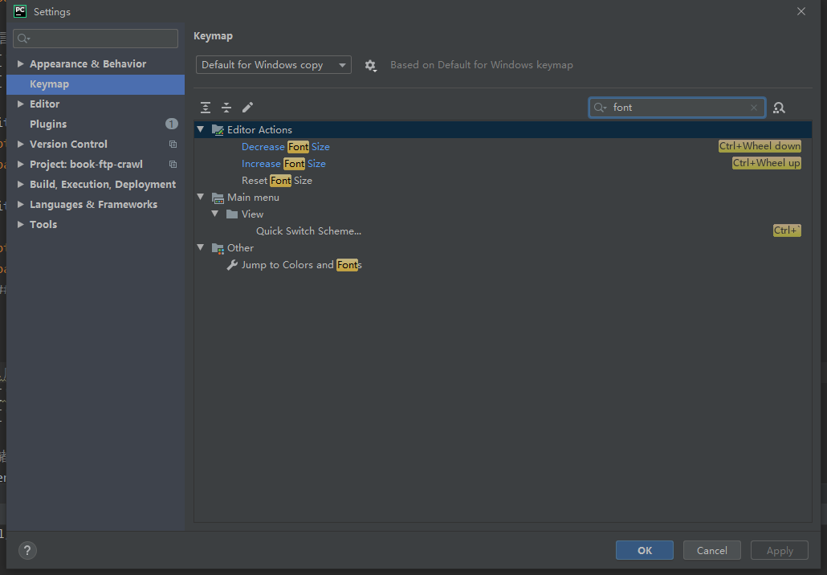Image resolution: width=827 pixels, height=575 pixels.
Task: Click the wrench icon beside Jump to Colors
Action: click(x=232, y=265)
